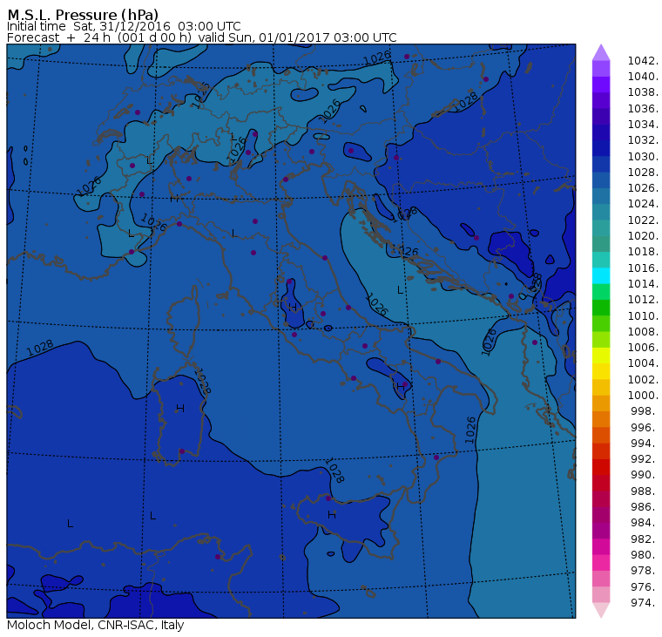662x637 pixels.
Task: Click the "1018." legend value
Action: (x=643, y=252)
